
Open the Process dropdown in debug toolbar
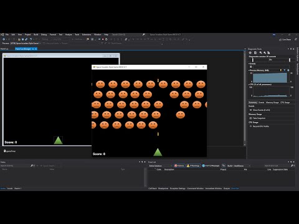point(26,43)
